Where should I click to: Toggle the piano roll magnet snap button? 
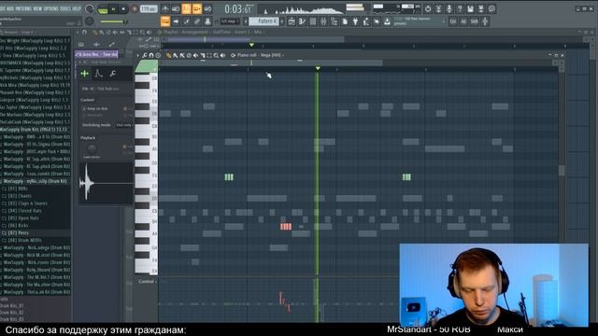point(151,56)
